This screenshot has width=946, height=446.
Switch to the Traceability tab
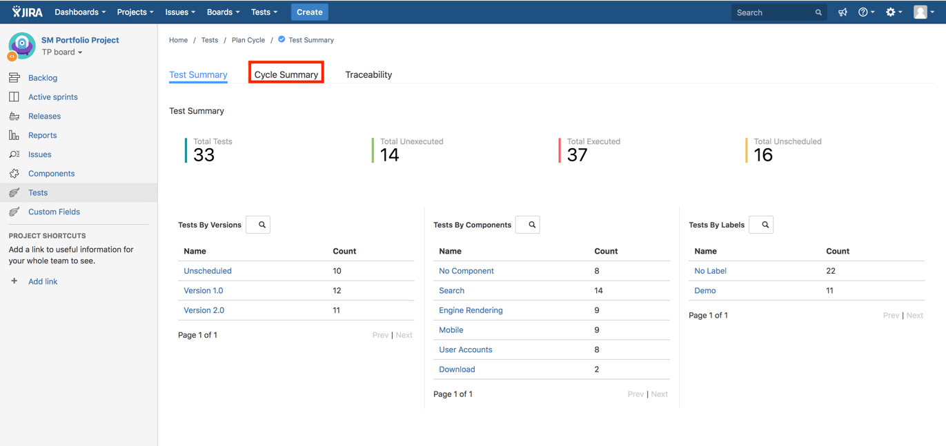(x=368, y=74)
